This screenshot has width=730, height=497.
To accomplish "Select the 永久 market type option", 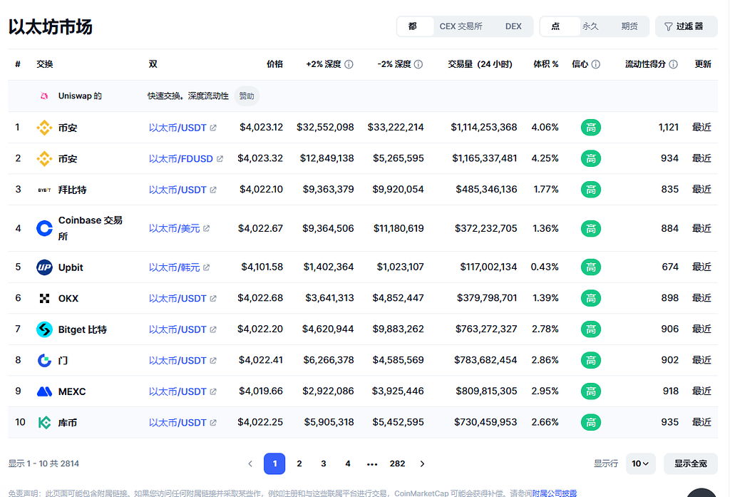I will point(590,26).
